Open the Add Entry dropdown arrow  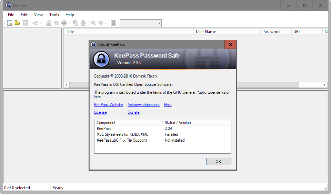41,23
